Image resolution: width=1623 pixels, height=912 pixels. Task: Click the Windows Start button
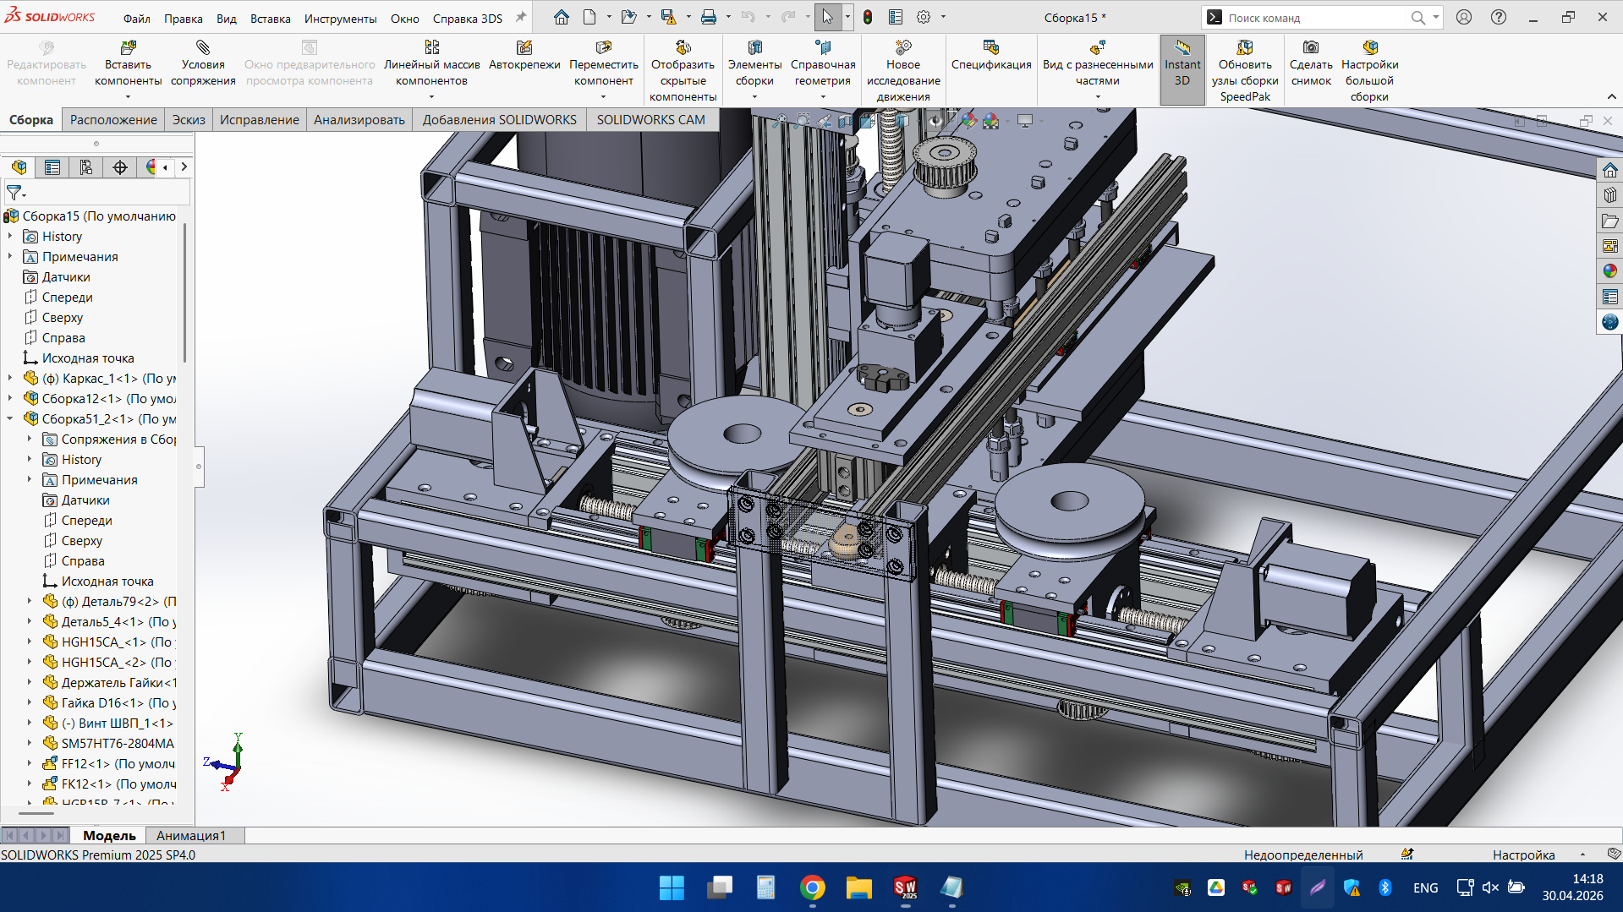click(672, 887)
